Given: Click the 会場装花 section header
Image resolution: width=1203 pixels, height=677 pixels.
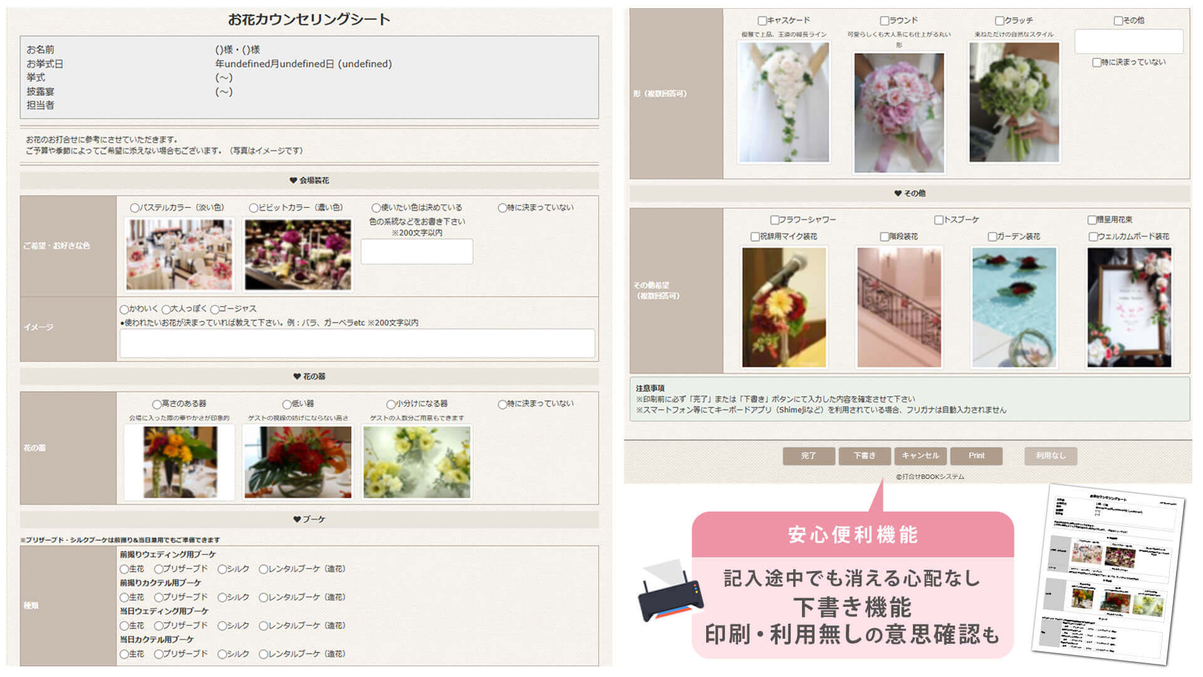Looking at the screenshot, I should [x=310, y=181].
